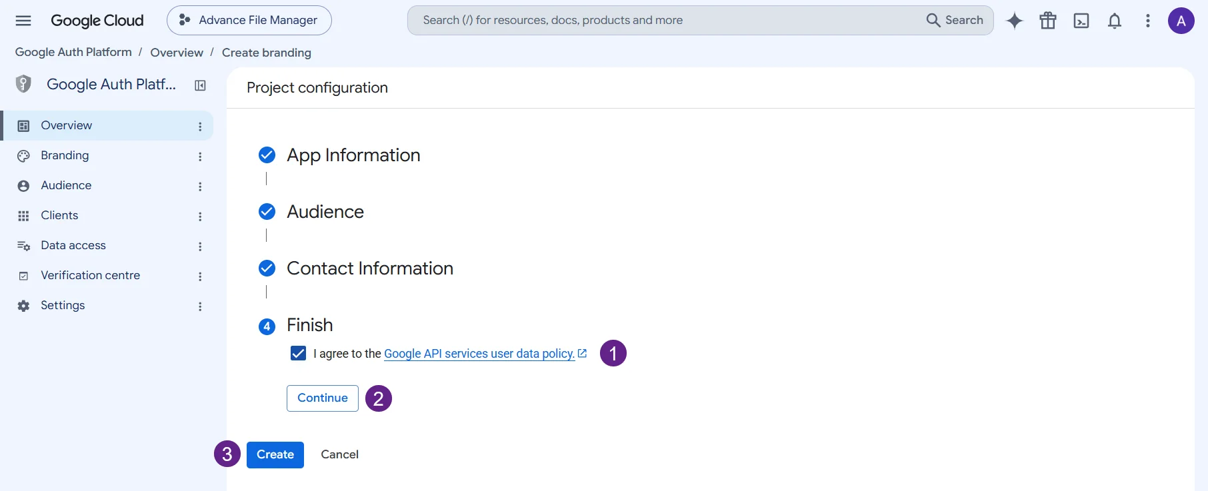Viewport: 1208px width, 491px height.
Task: Click the Clients grid icon
Action: tap(23, 216)
